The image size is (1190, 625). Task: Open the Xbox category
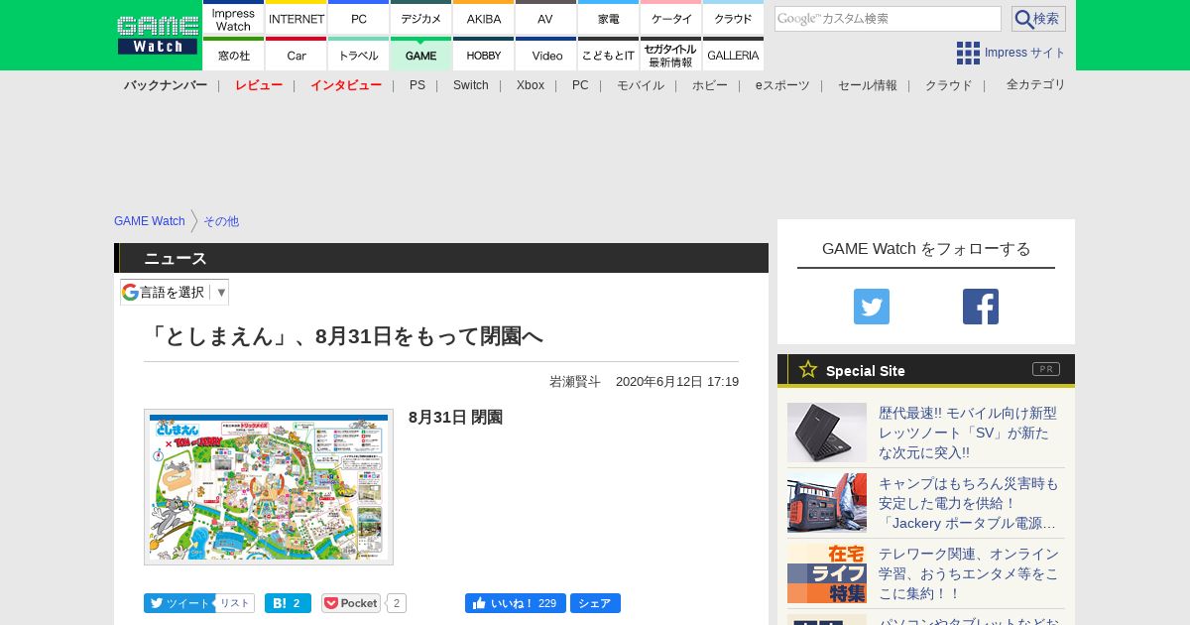coord(531,85)
